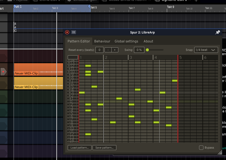Open the plugin options menu icon beside close

(x=74, y=32)
